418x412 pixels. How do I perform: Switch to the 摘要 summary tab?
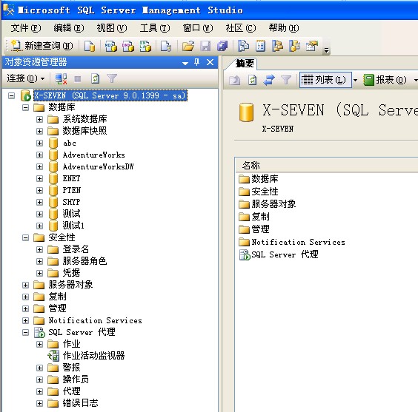pos(245,64)
